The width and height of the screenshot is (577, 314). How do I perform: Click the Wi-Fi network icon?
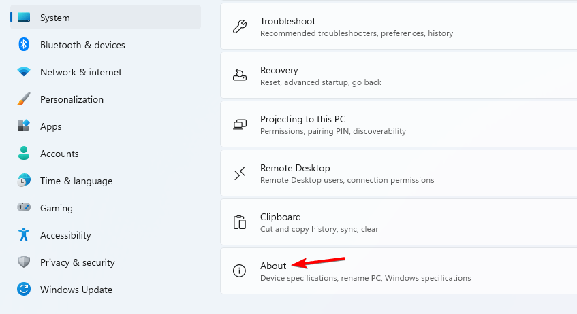[24, 72]
